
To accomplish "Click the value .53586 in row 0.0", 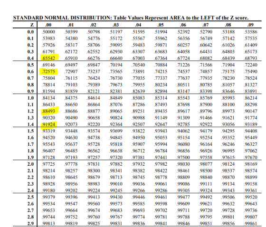I will [251, 32].
